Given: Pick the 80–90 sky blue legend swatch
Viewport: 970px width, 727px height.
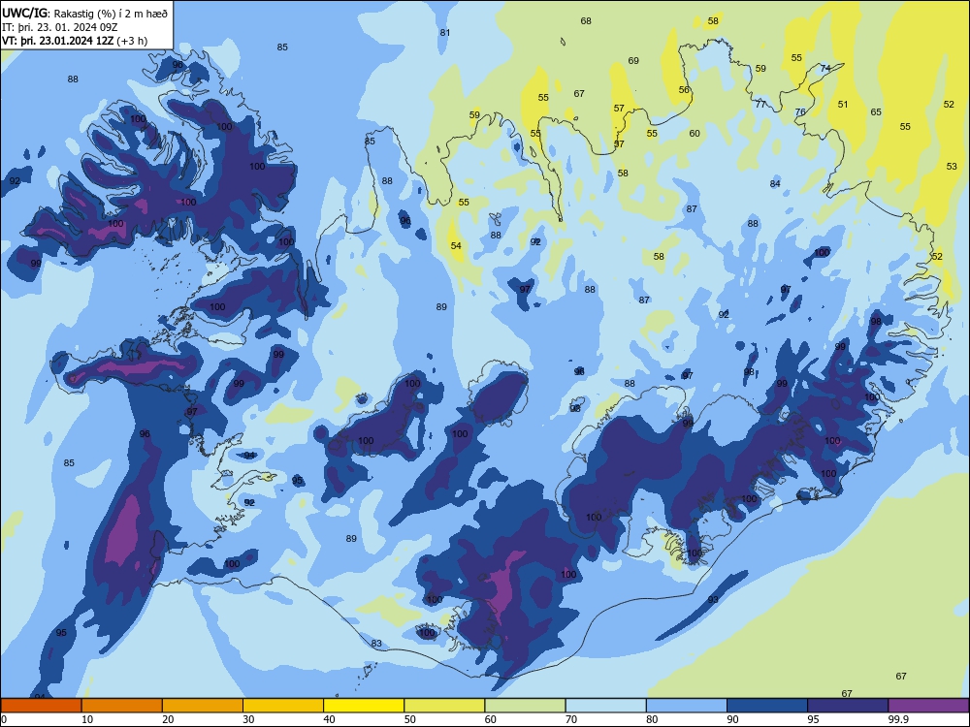Looking at the screenshot, I should pyautogui.click(x=687, y=706).
